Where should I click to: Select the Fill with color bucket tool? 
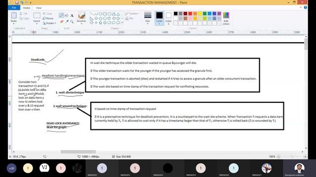pyautogui.click(x=67, y=15)
